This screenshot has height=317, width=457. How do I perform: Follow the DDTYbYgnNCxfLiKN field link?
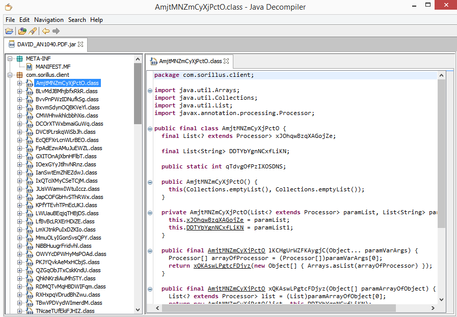click(x=215, y=227)
